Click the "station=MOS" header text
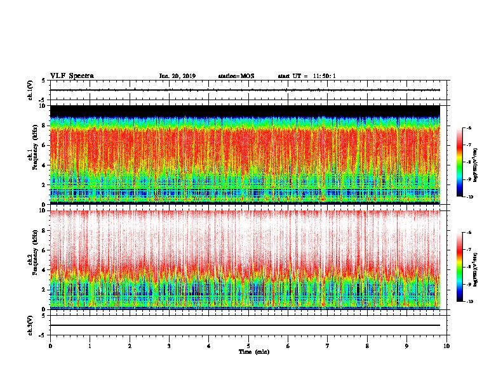The image size is (503, 388). coord(236,76)
